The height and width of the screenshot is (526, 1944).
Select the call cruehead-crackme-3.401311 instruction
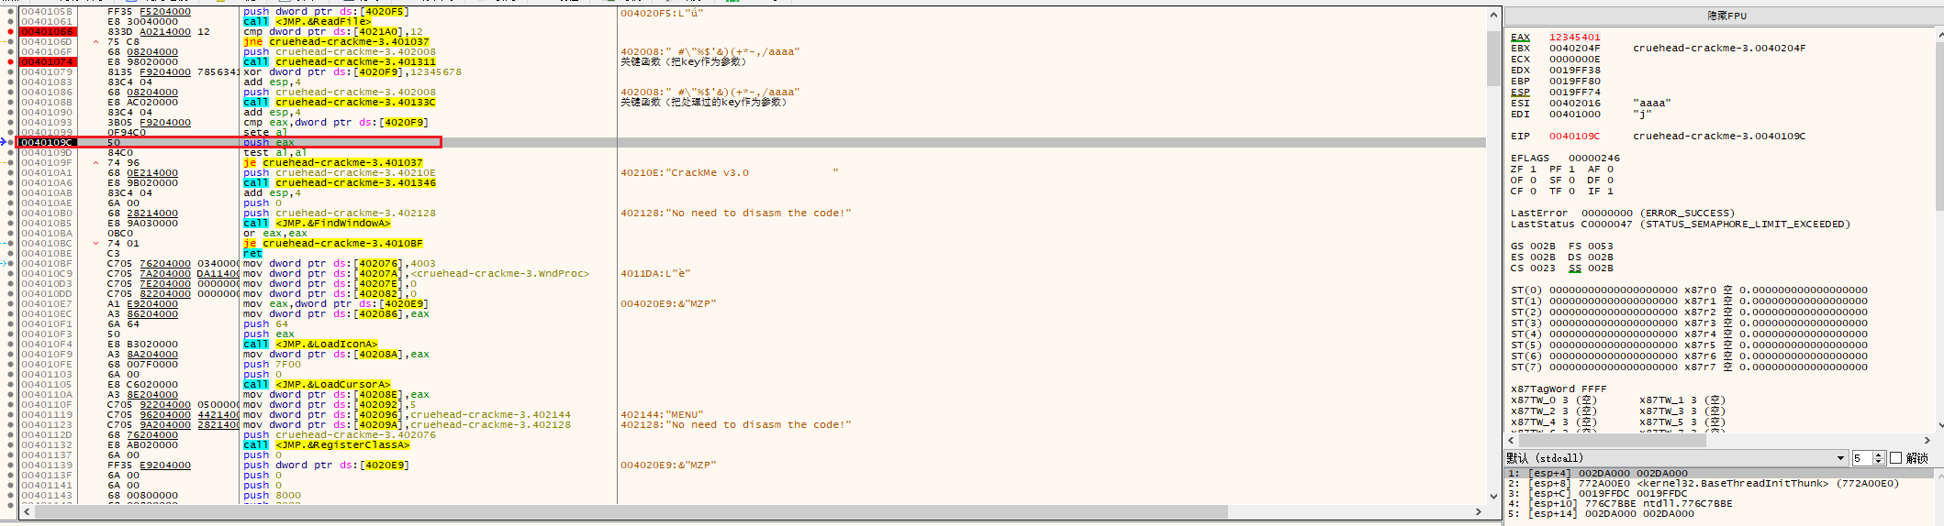(x=340, y=62)
